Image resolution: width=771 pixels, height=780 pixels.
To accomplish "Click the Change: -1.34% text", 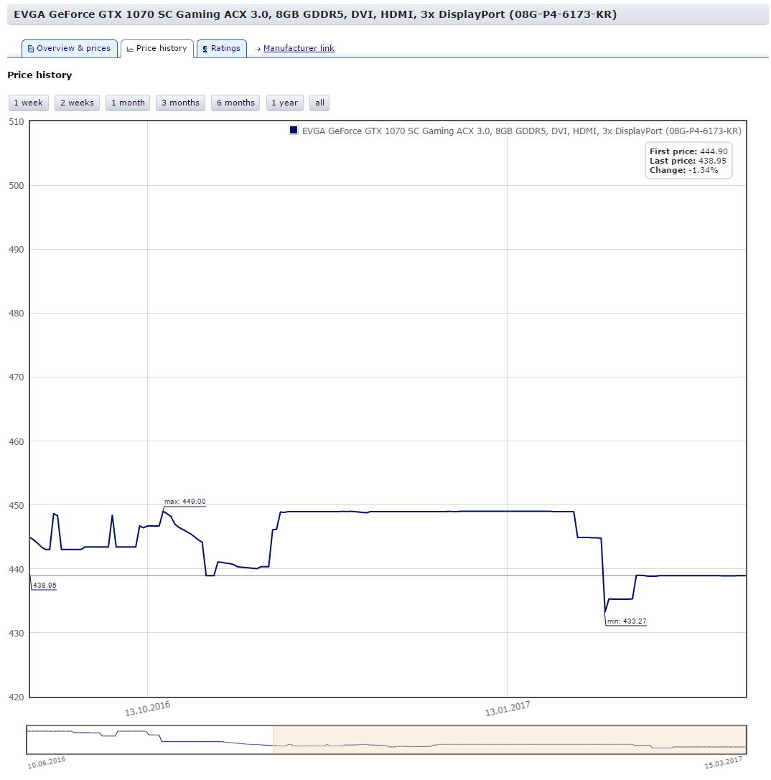I will [684, 170].
